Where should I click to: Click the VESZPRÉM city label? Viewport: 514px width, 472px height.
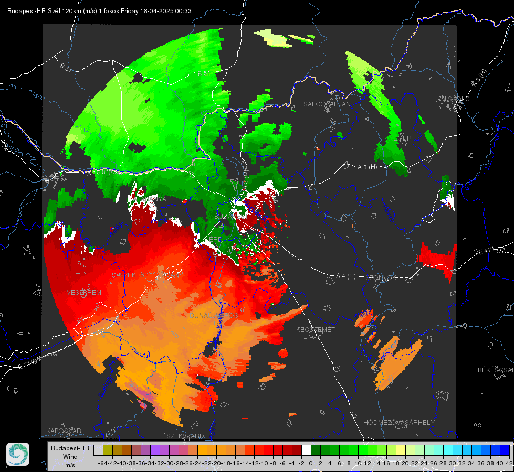(84, 293)
